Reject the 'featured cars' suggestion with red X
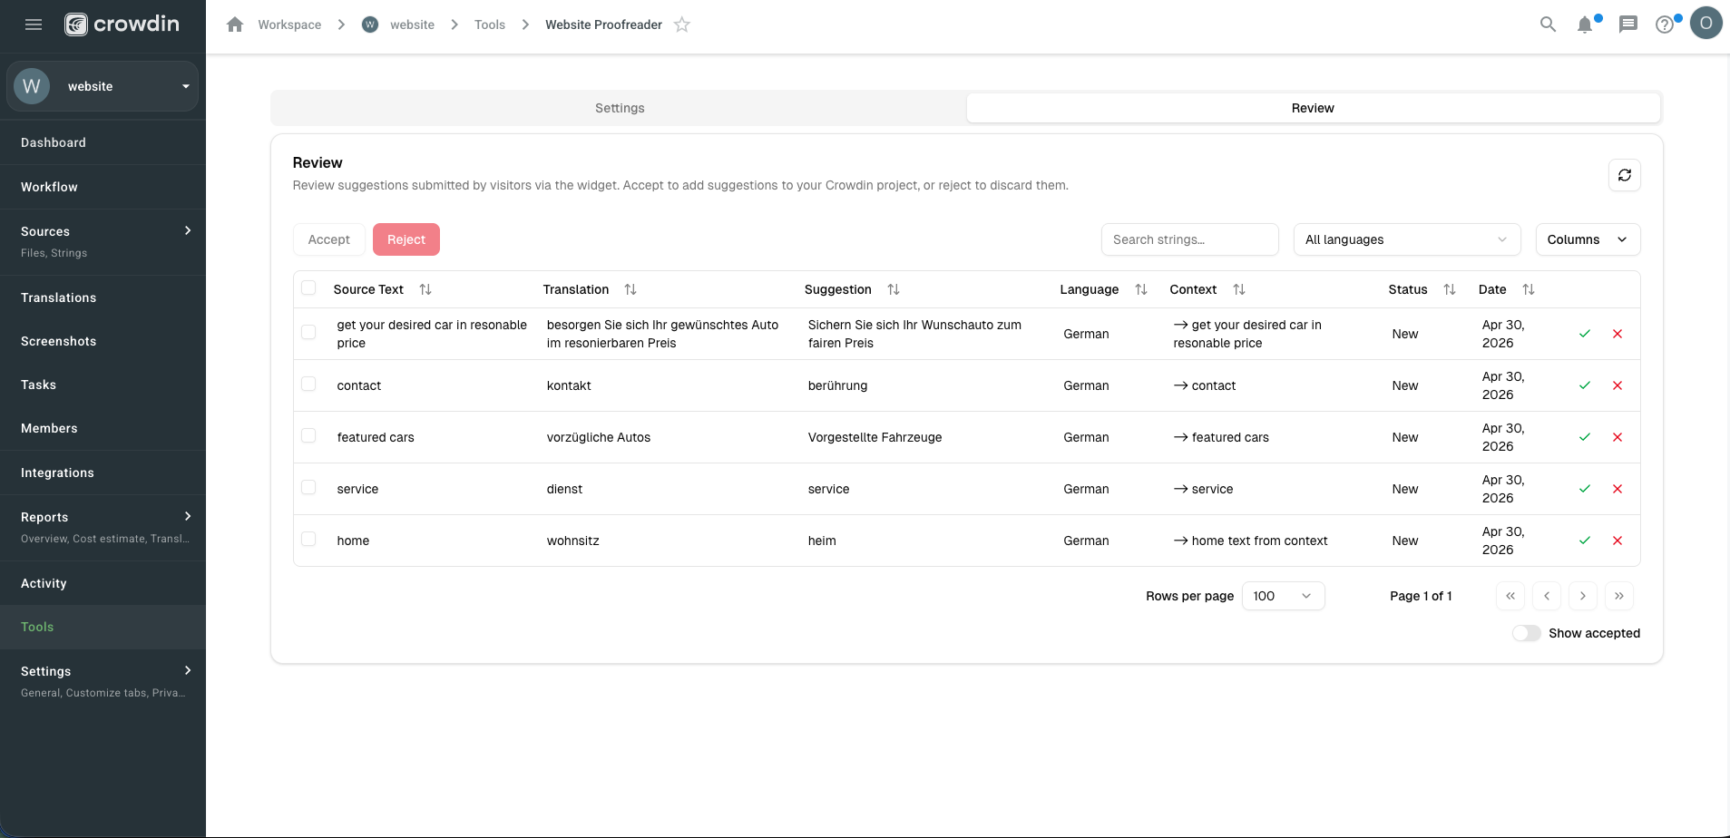Image resolution: width=1730 pixels, height=838 pixels. point(1618,437)
